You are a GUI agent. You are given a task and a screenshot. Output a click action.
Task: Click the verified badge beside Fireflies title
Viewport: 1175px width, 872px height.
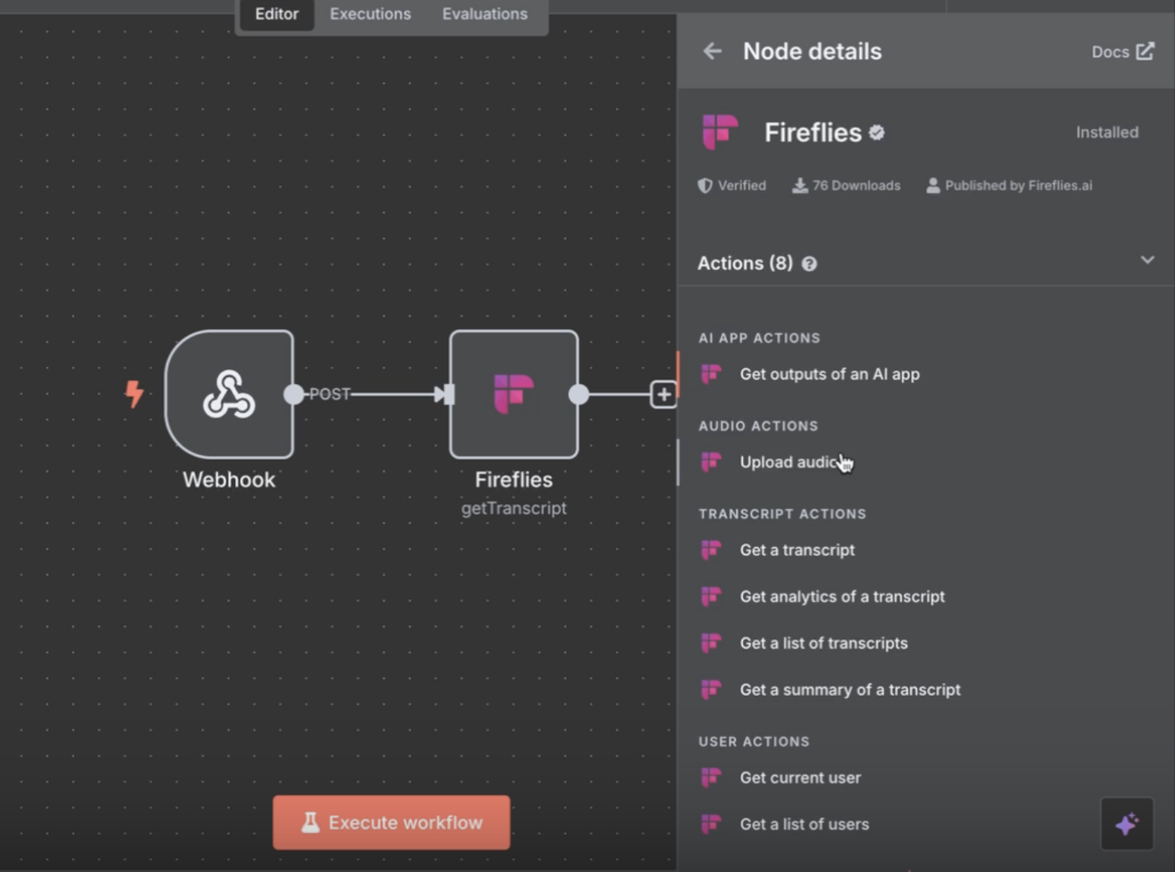point(877,133)
